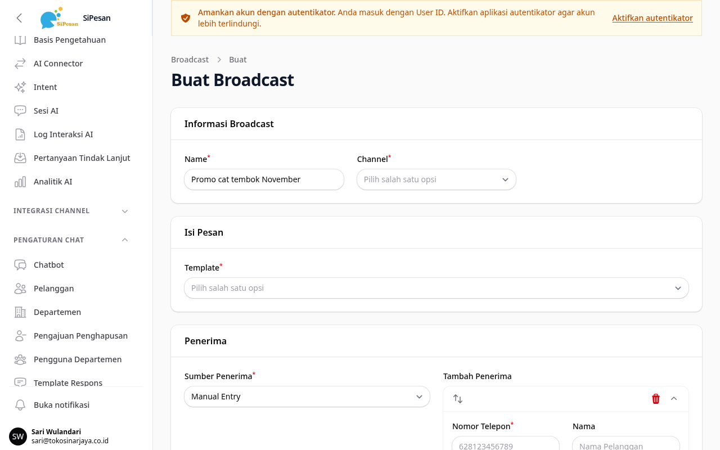Click the Log Interaksi AI document icon
Screen dimensions: 720x450
(x=20, y=134)
